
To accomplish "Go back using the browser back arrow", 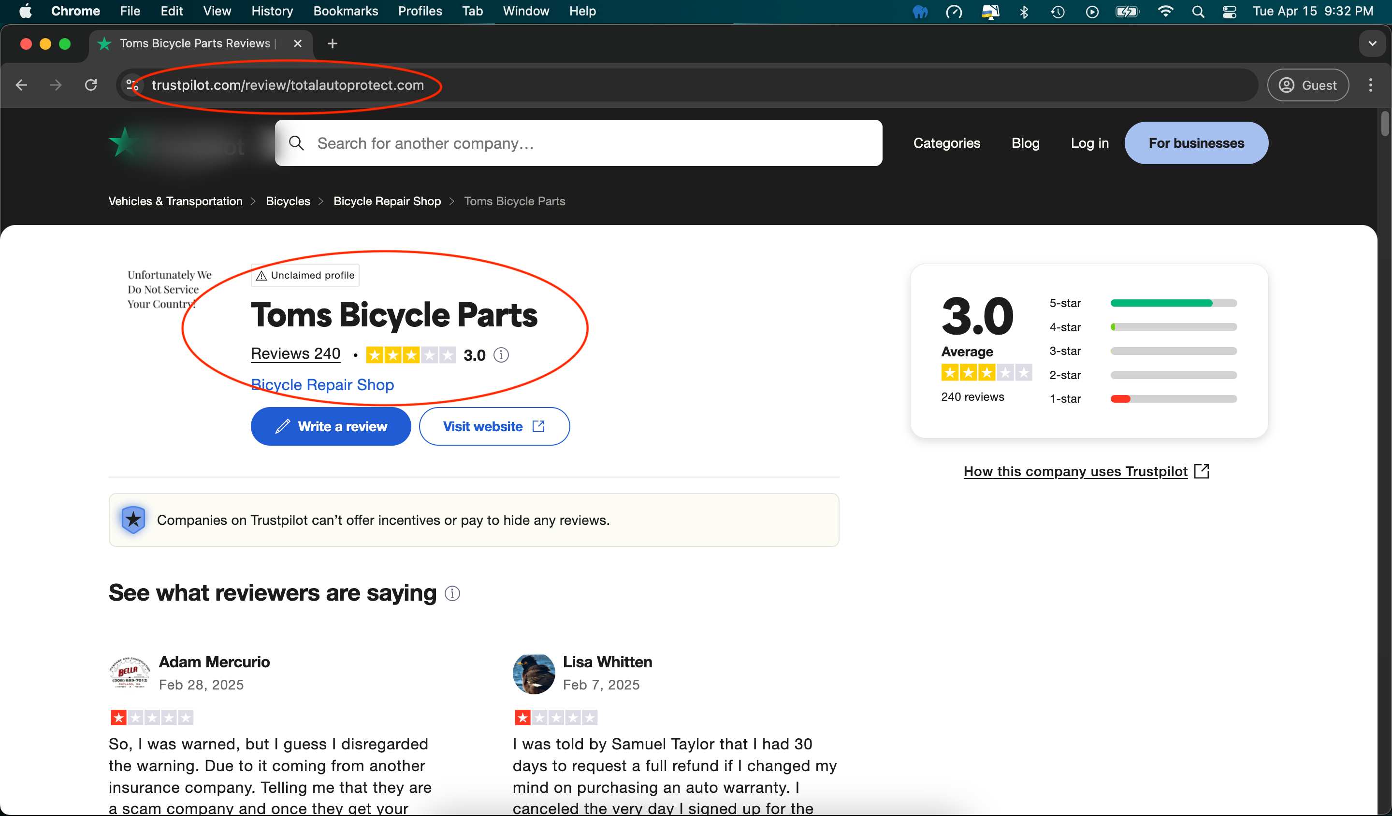I will coord(22,85).
